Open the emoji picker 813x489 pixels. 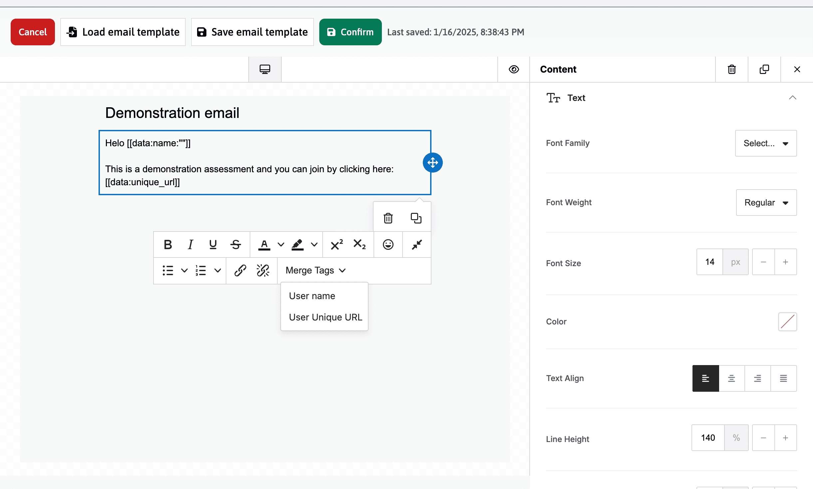tap(388, 245)
